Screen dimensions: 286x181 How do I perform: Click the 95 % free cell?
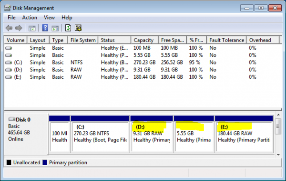[x=194, y=63]
